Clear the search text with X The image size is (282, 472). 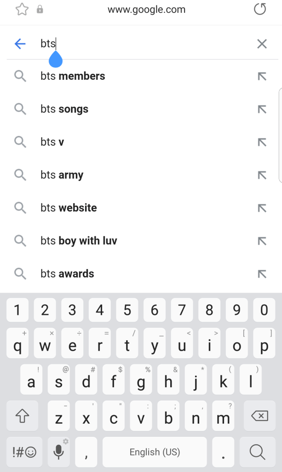coord(262,44)
